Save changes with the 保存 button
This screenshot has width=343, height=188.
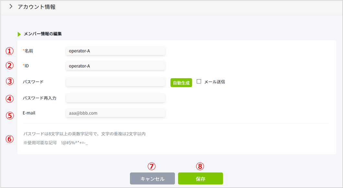click(200, 179)
